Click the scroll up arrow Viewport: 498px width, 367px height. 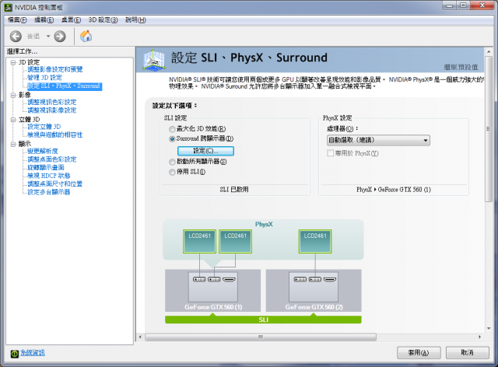[489, 52]
